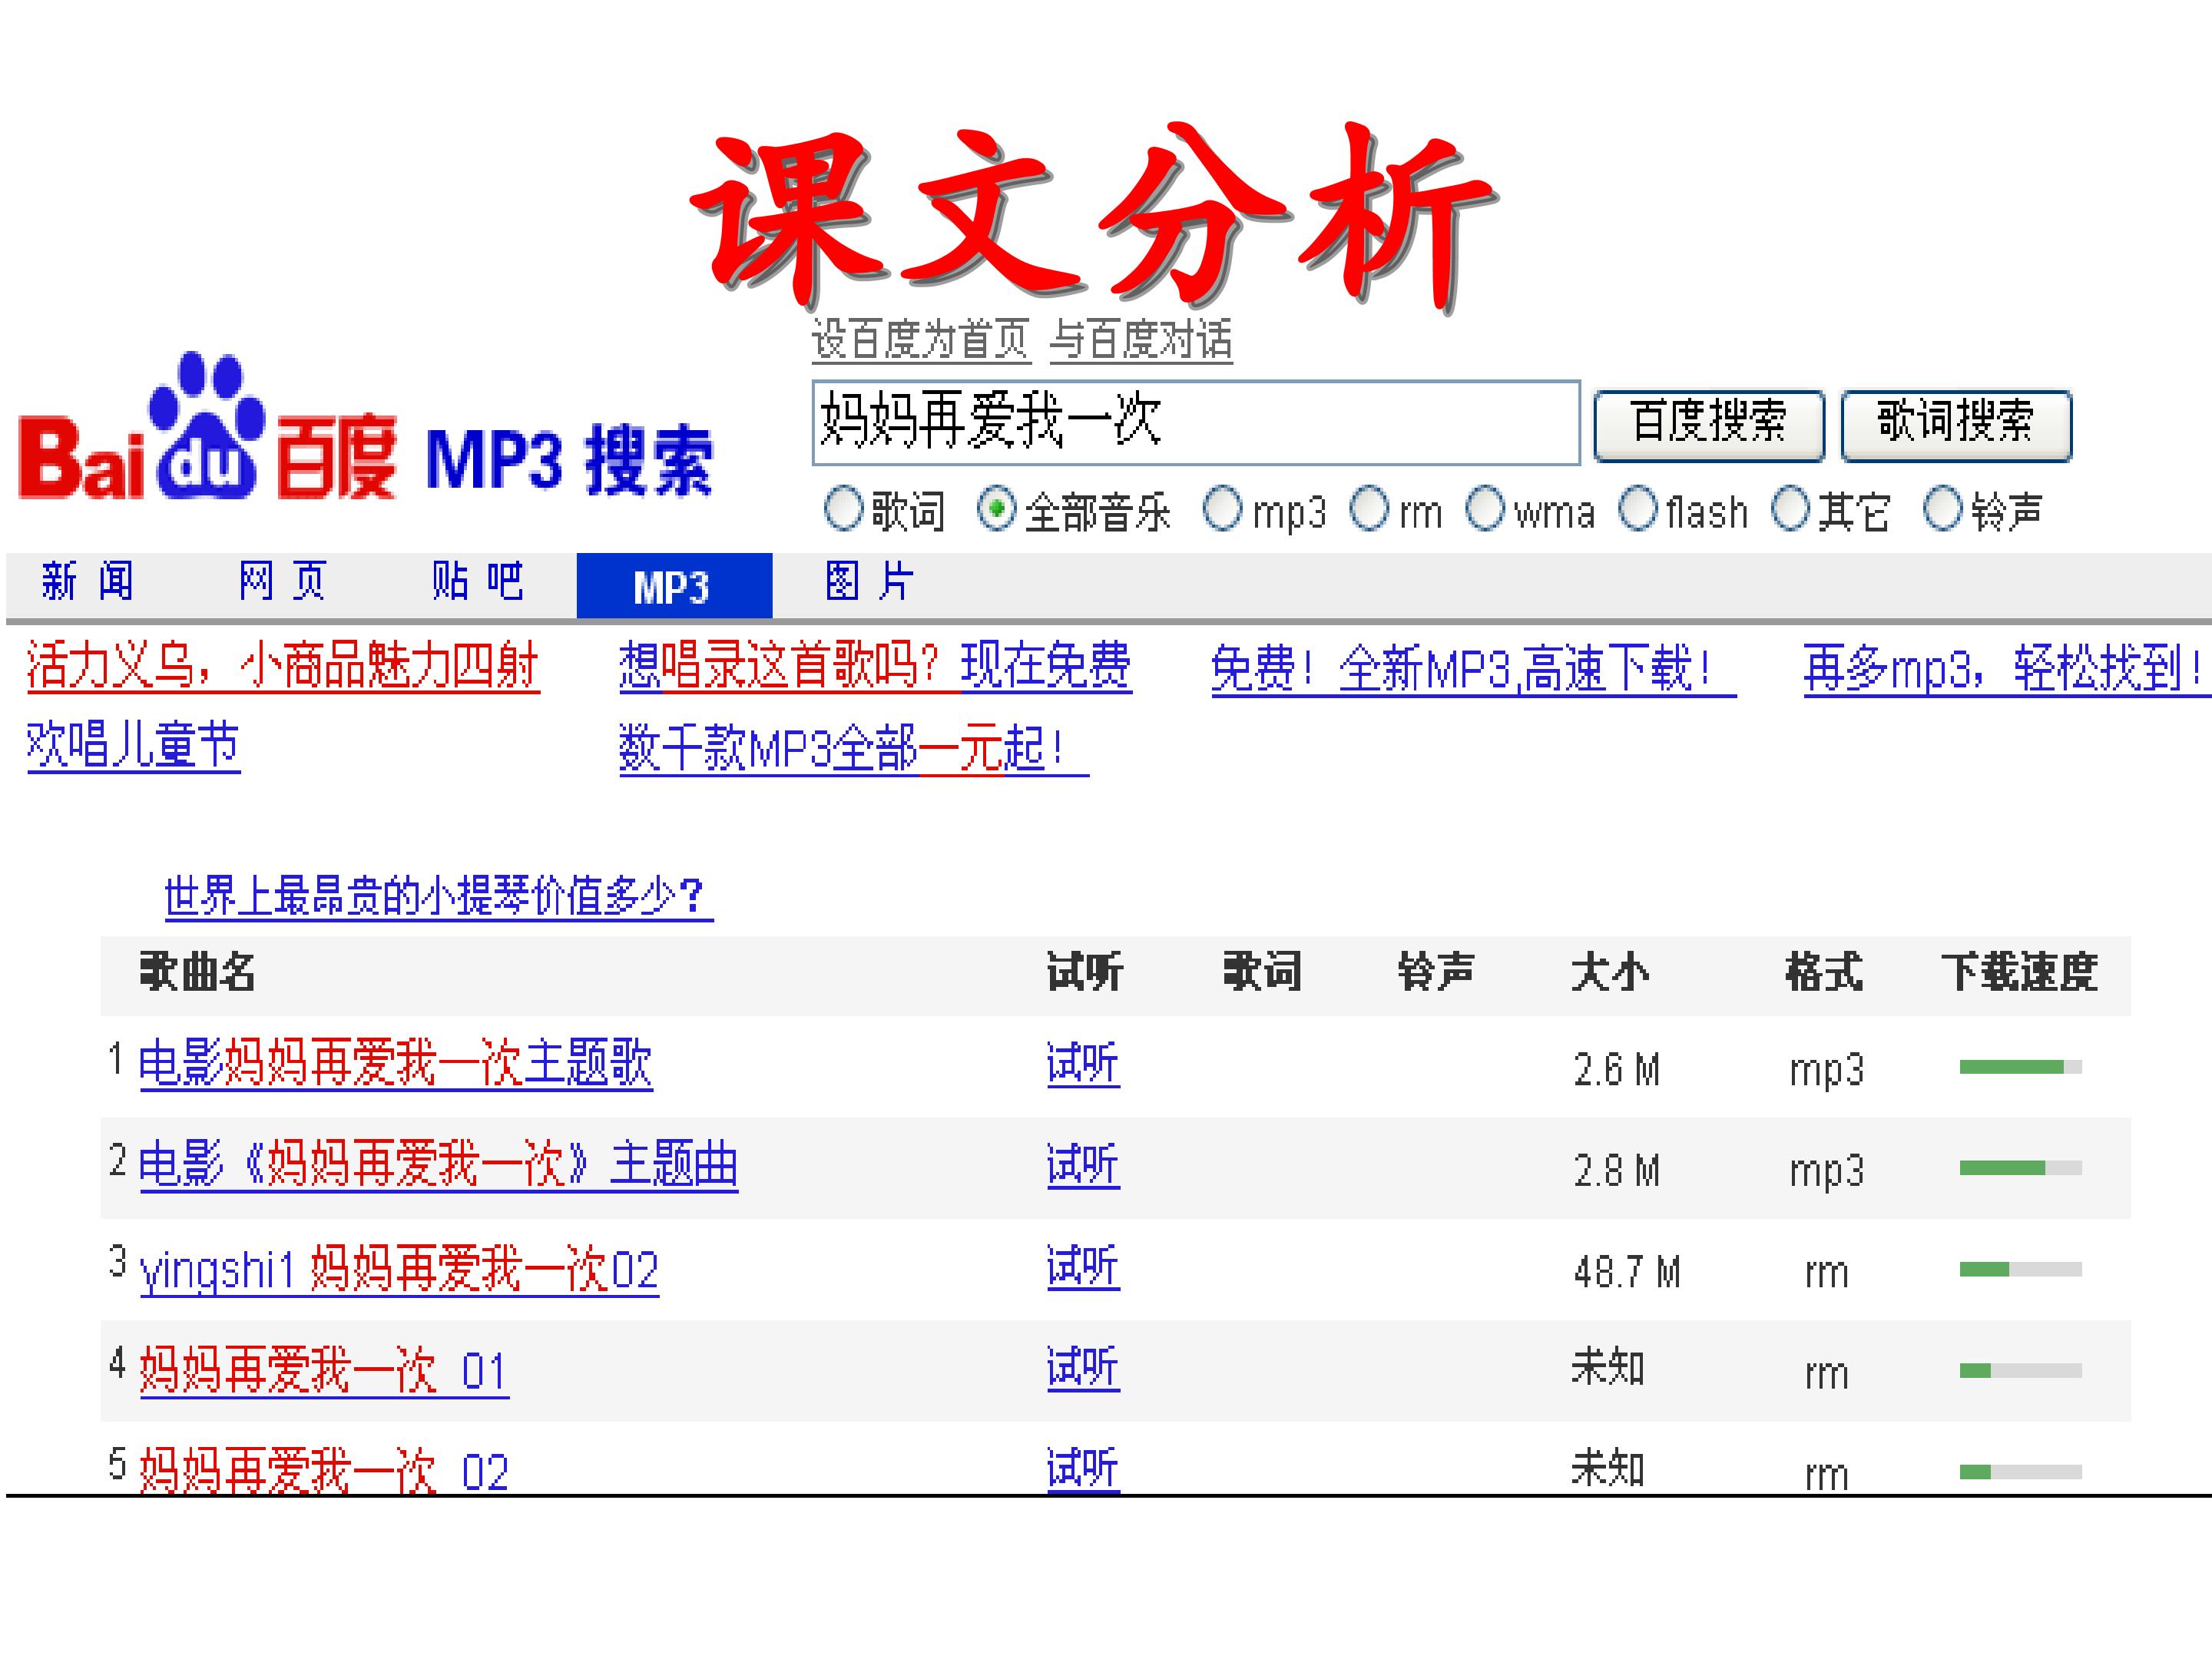The height and width of the screenshot is (1659, 2212).
Task: Open song 电影《妈妈再爱我一次》主题曲
Action: [x=439, y=1166]
